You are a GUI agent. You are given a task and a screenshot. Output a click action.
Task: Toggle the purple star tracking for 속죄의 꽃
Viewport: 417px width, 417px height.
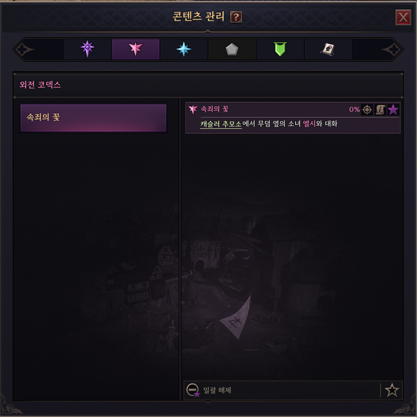point(393,110)
